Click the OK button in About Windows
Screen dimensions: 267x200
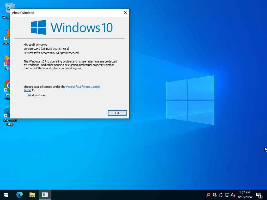117,113
